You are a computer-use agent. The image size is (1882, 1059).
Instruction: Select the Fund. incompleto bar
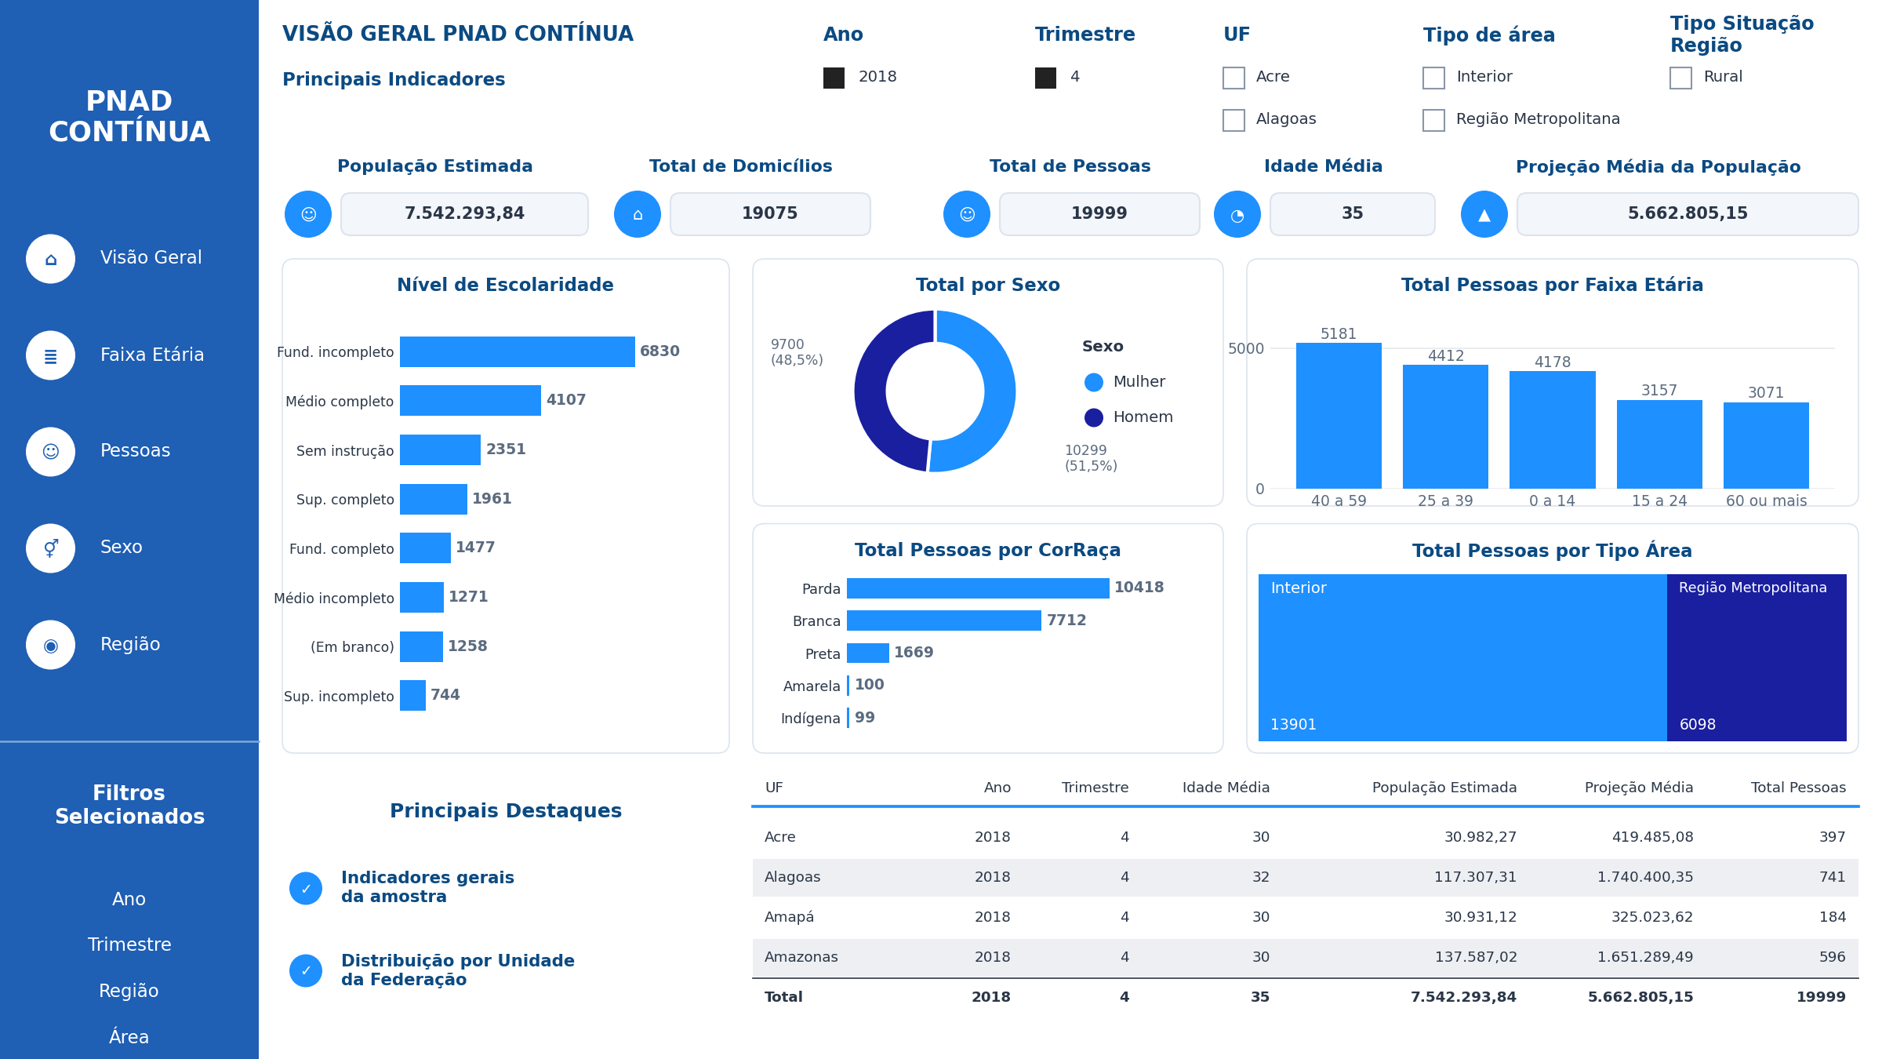pyautogui.click(x=518, y=351)
